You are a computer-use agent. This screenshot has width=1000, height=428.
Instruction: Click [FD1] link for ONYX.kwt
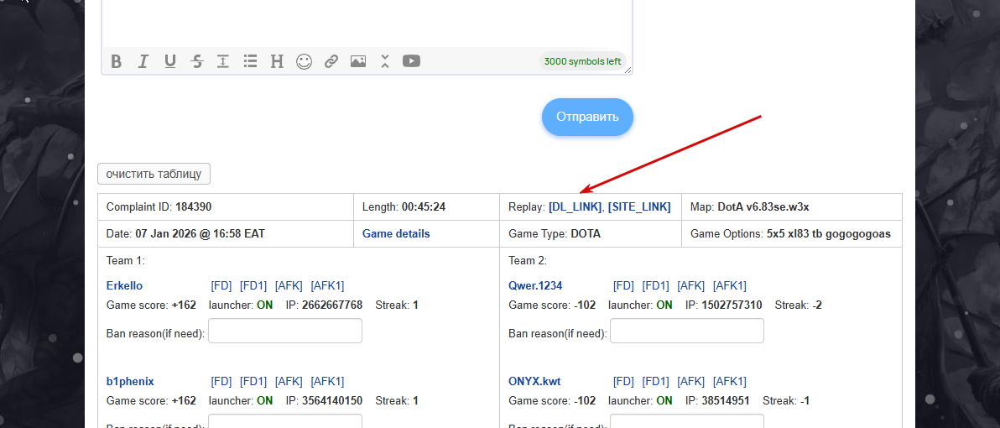[655, 382]
